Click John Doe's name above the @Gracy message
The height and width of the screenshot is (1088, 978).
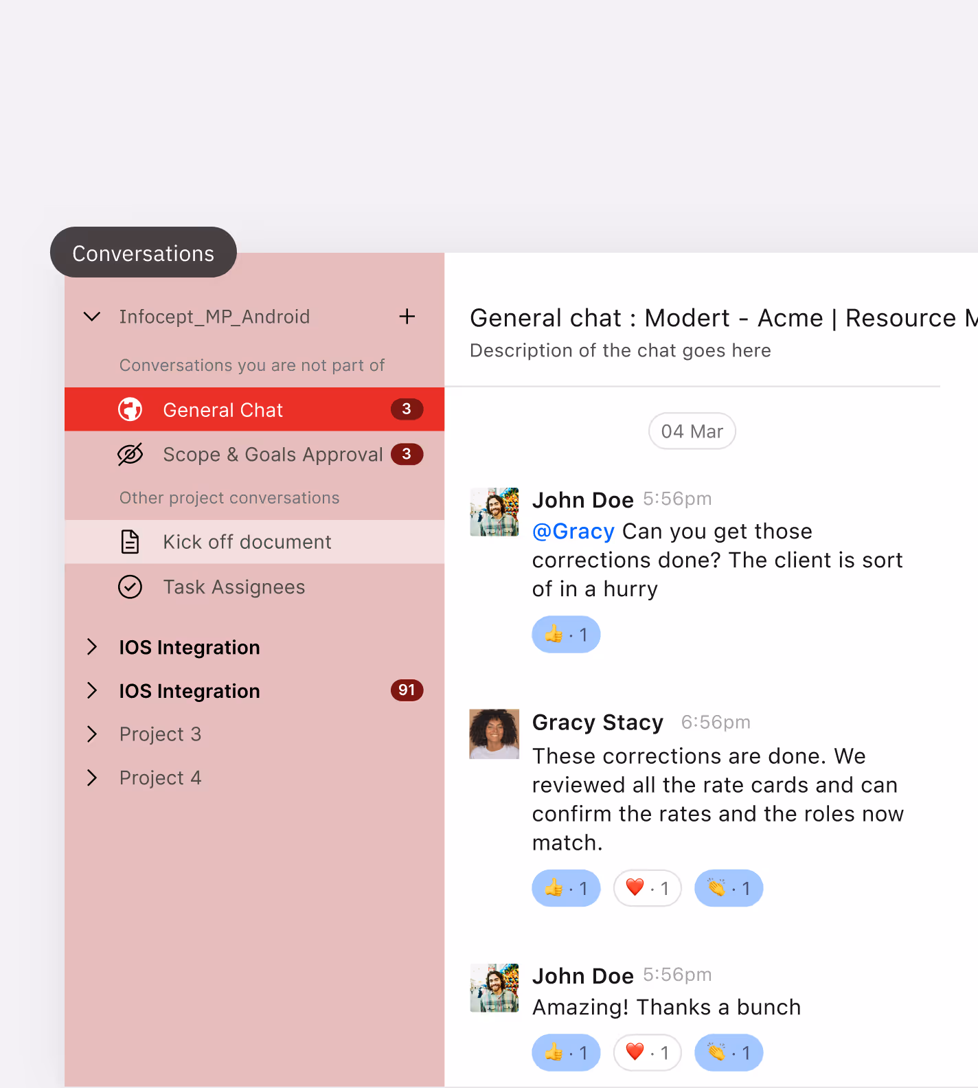(x=582, y=500)
